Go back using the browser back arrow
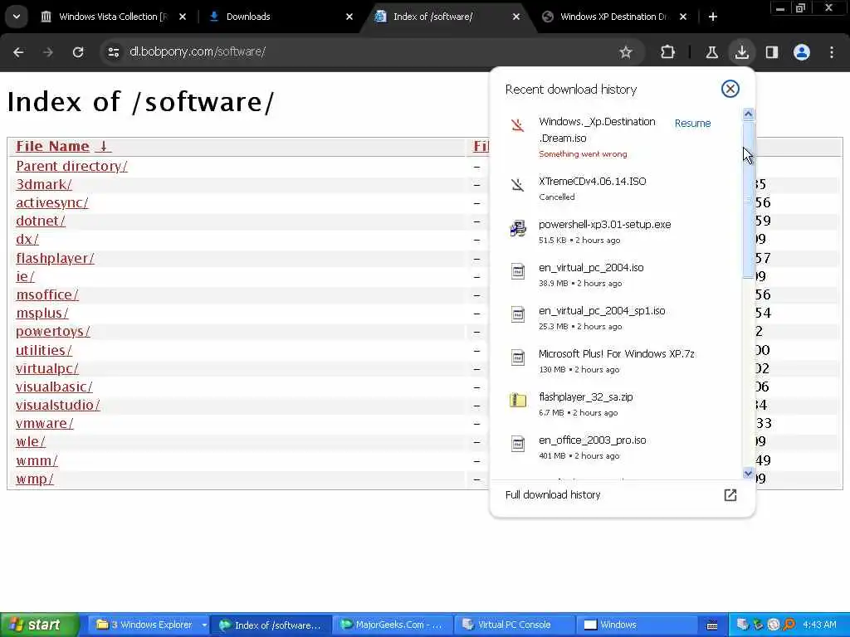Viewport: 850px width, 637px height. click(x=18, y=52)
